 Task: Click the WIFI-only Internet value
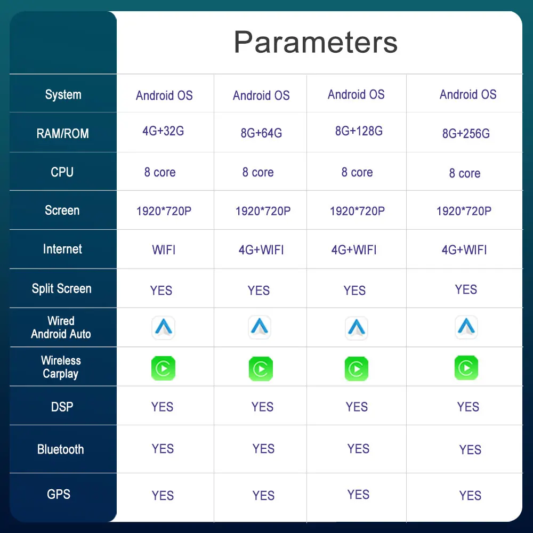tap(164, 250)
